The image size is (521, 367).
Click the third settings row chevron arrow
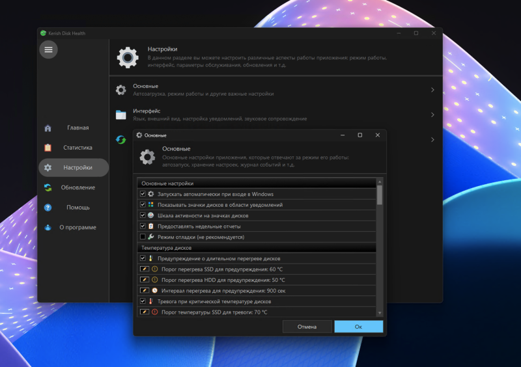[x=432, y=140]
